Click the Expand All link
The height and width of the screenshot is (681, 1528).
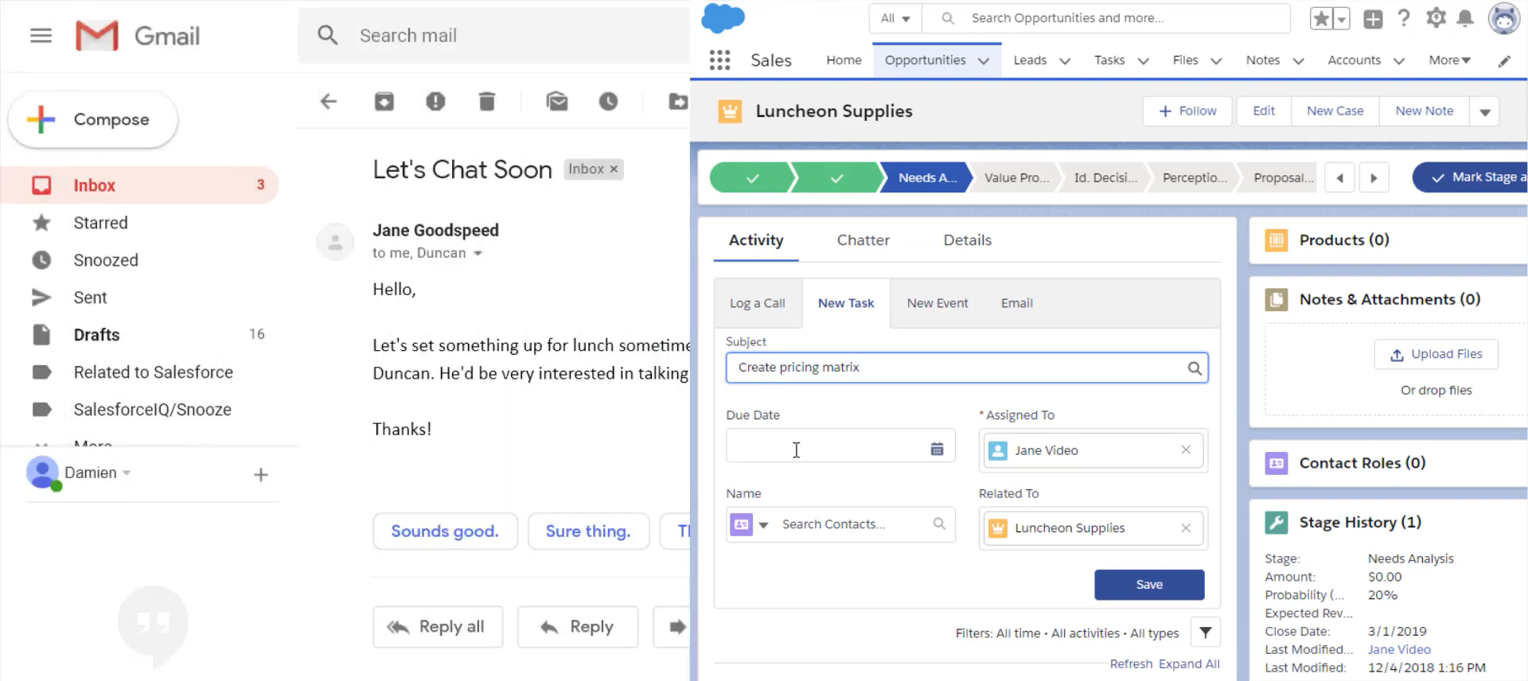point(1189,664)
